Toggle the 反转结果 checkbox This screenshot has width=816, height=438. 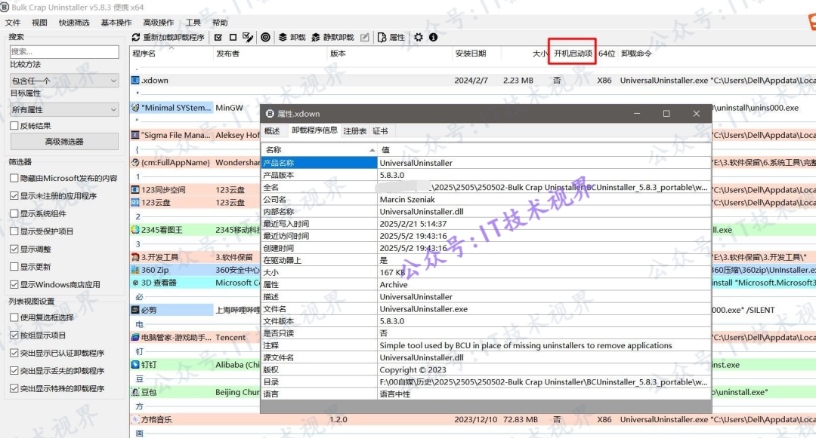pyautogui.click(x=14, y=126)
